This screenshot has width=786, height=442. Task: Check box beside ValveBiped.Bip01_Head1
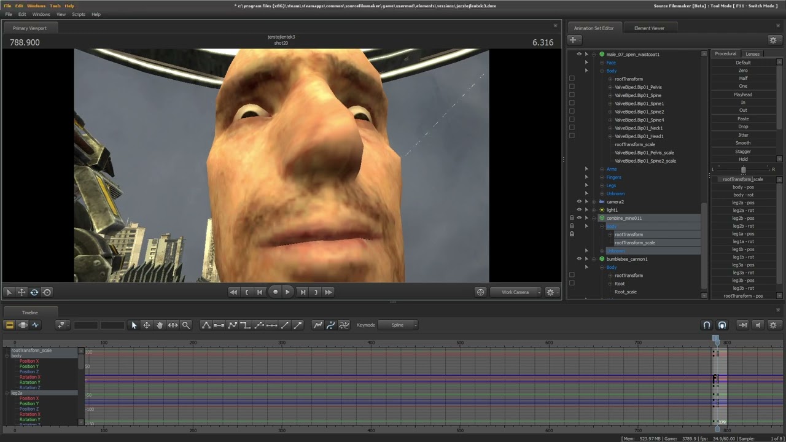tap(572, 136)
